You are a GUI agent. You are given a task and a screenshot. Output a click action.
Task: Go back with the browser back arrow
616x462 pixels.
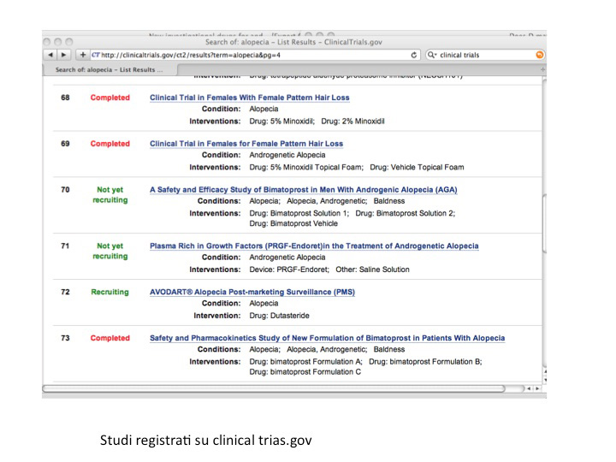pos(50,55)
